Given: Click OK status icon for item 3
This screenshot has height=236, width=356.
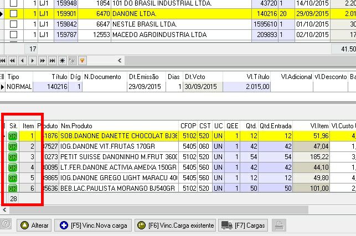Looking at the screenshot, I should coord(13,157).
